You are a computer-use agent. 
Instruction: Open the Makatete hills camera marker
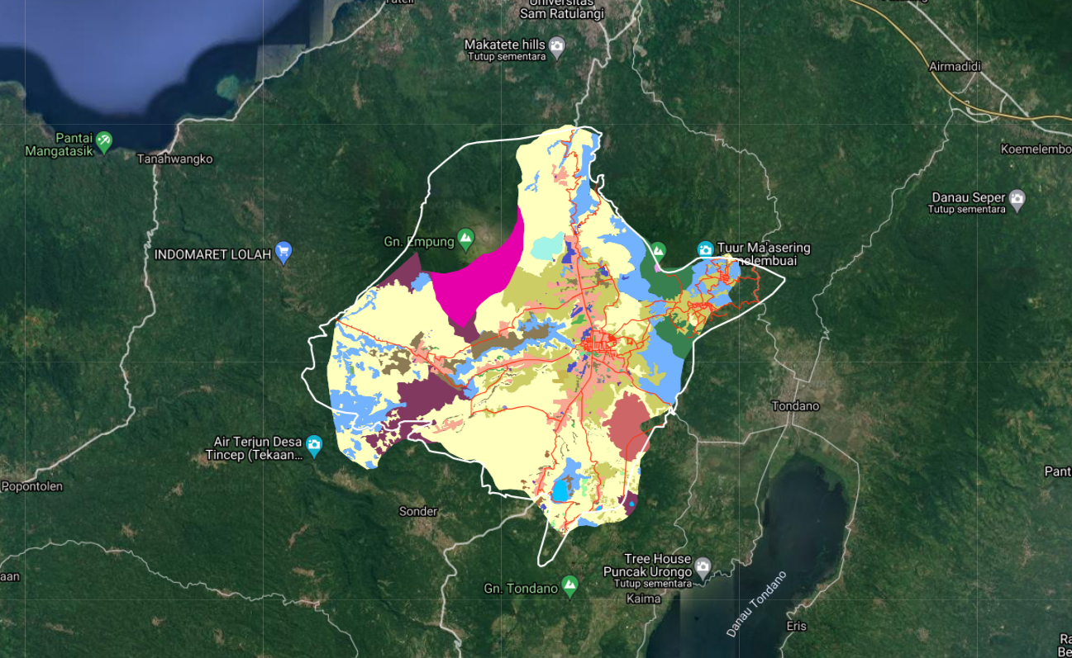point(557,45)
